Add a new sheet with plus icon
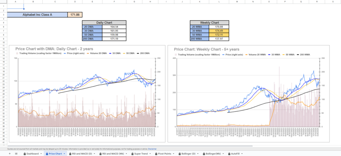The image size is (341, 156). [x=10, y=154]
